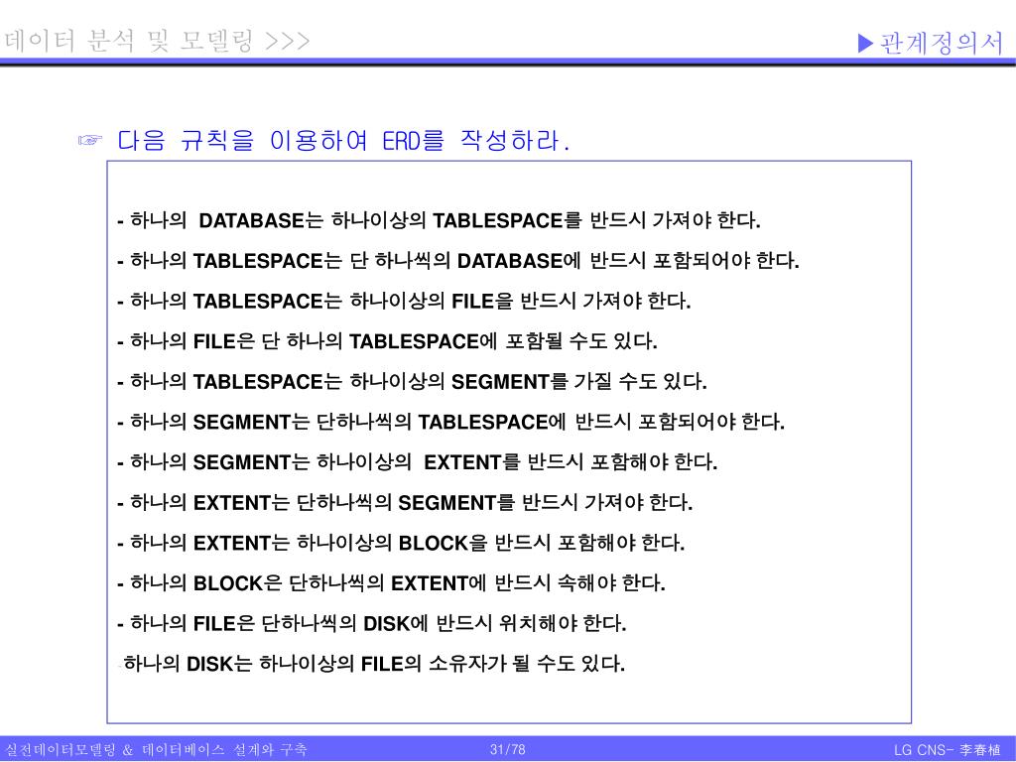The image size is (1016, 762).
Task: Click the rule 'SEGMENT는 단하나씩의 TABLESPACE에 반드시 포함되어야 한다'
Action: 451,422
